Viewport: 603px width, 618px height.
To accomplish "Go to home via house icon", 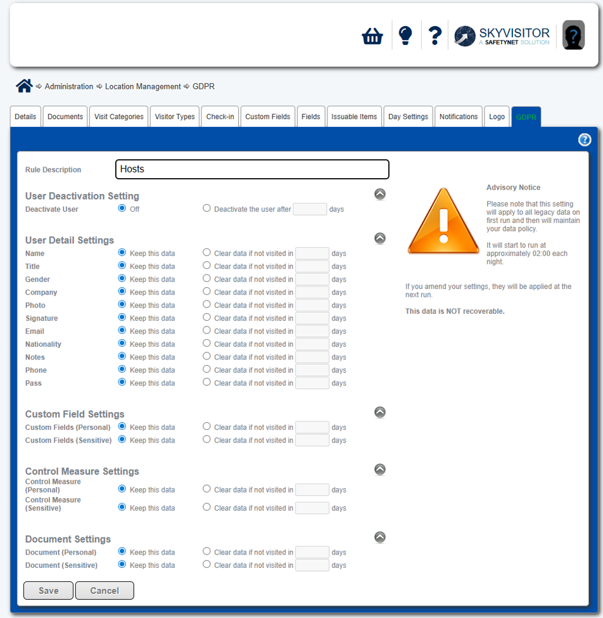I will coord(24,86).
